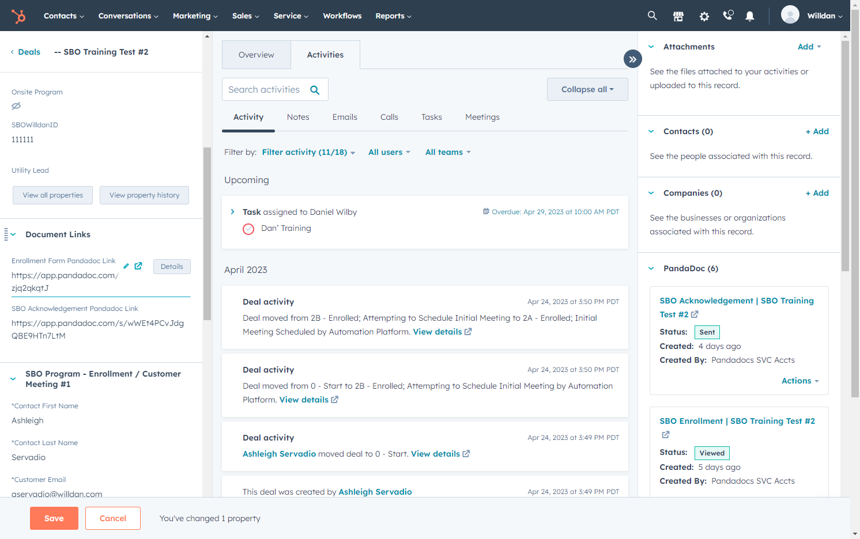The width and height of the screenshot is (860, 539).
Task: Collapse the Attachments panel chevron
Action: coord(651,47)
